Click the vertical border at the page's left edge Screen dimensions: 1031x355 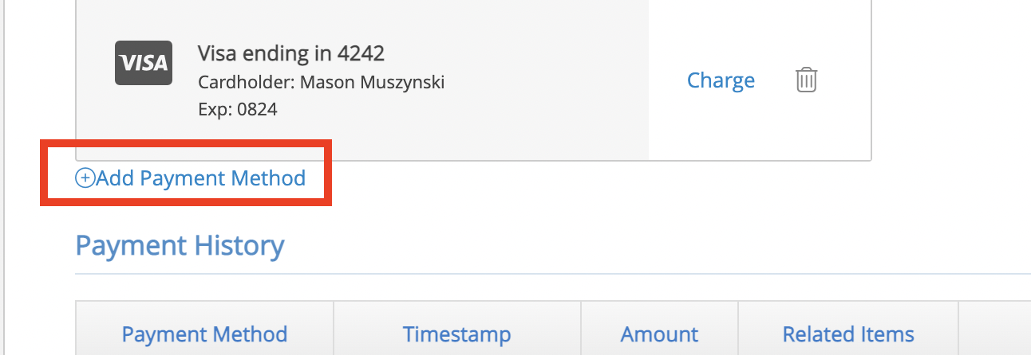click(6, 177)
